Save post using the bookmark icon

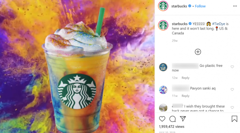pyautogui.click(x=234, y=119)
